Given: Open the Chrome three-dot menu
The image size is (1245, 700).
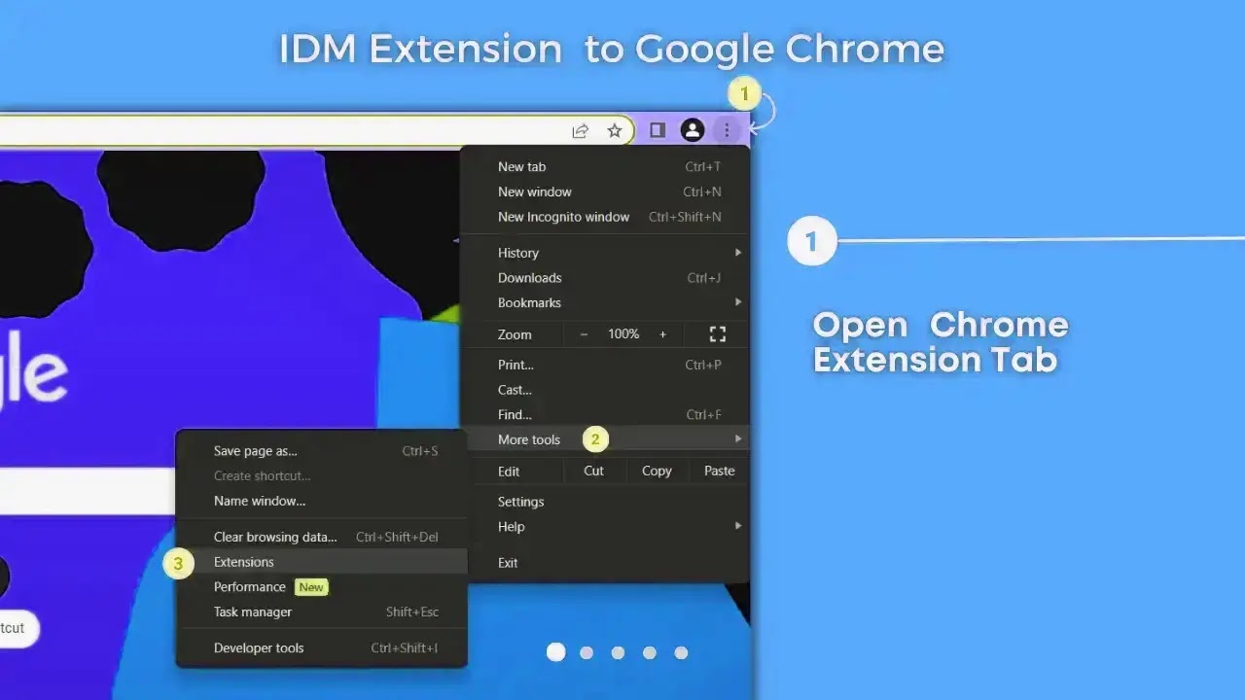Looking at the screenshot, I should (x=727, y=130).
